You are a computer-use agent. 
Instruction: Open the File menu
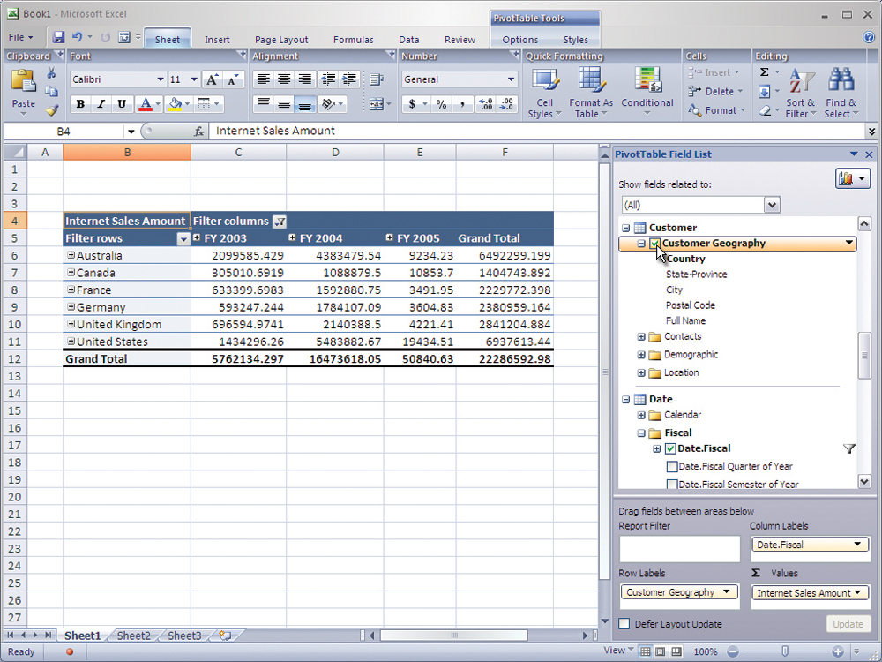point(21,38)
